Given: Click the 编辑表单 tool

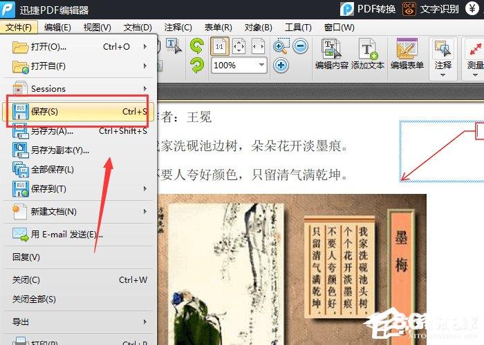Looking at the screenshot, I should click(x=407, y=54).
